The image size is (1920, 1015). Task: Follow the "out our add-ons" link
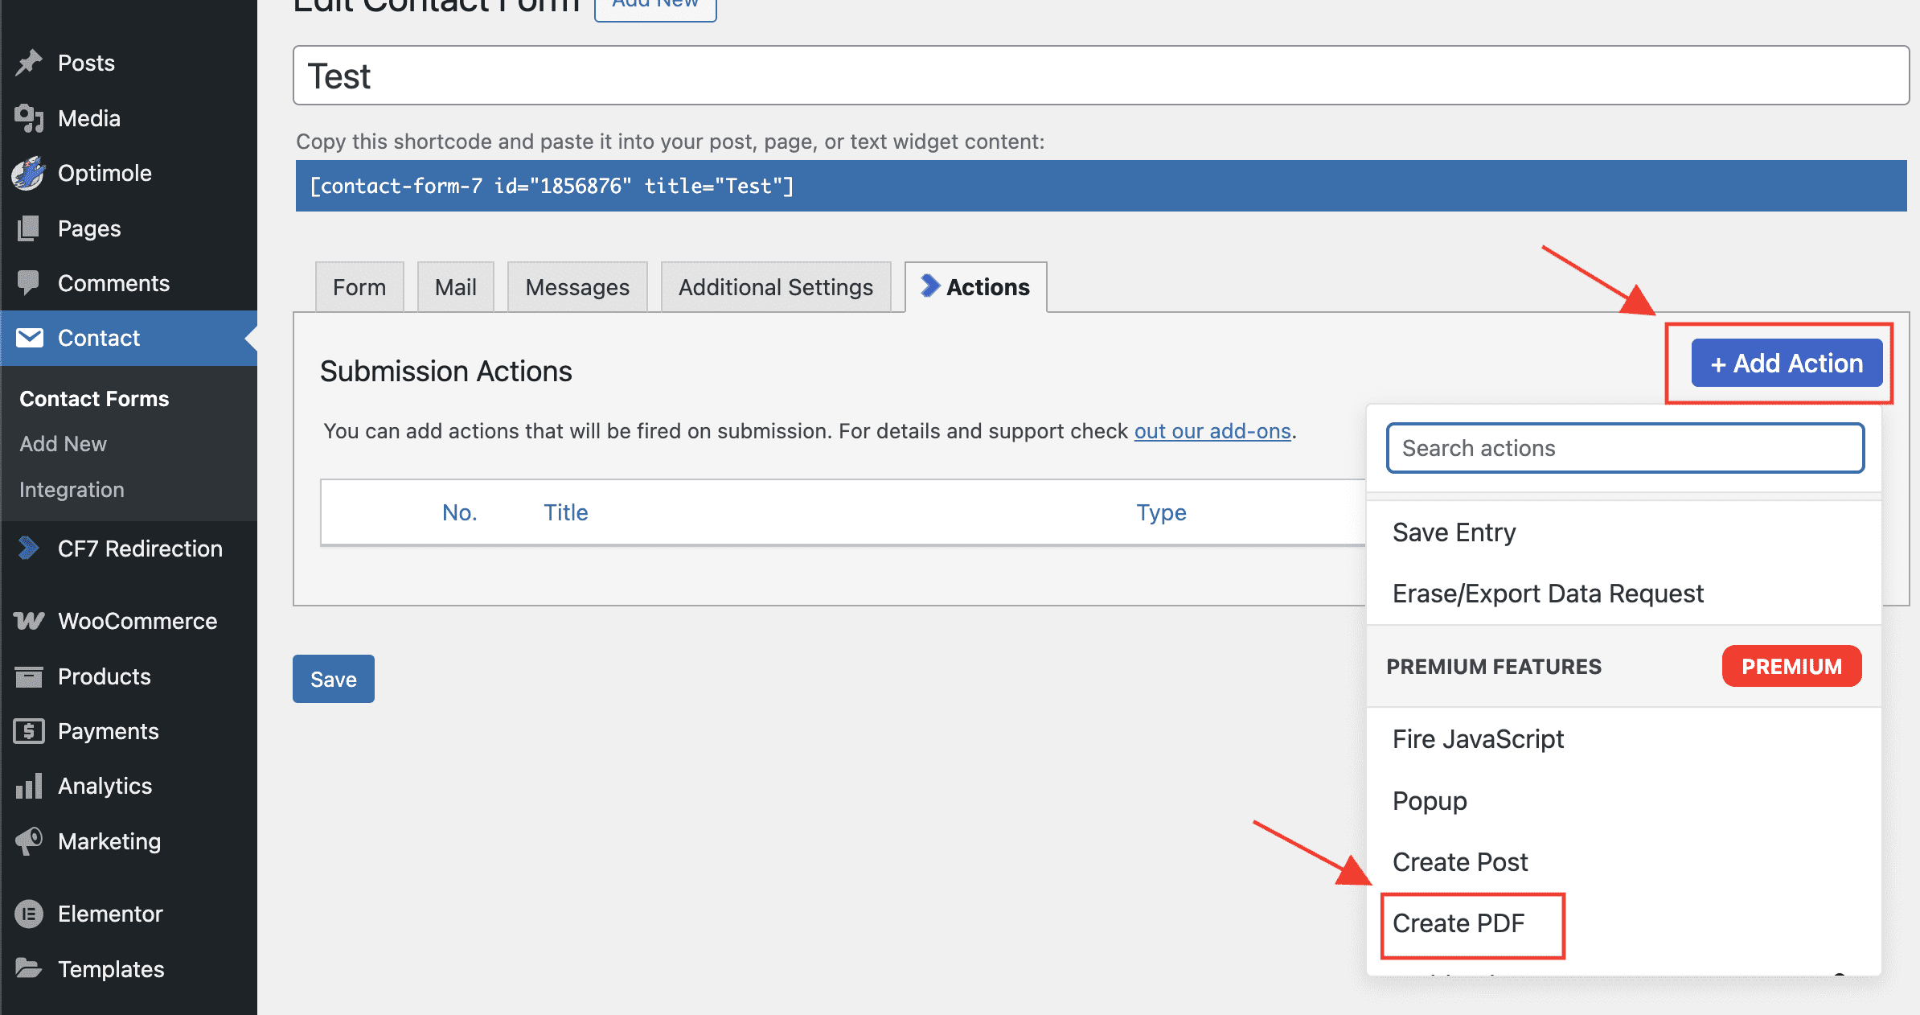coord(1212,431)
